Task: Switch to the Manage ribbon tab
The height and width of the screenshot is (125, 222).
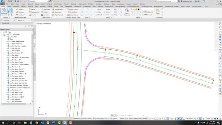Action: [x=43, y=7]
